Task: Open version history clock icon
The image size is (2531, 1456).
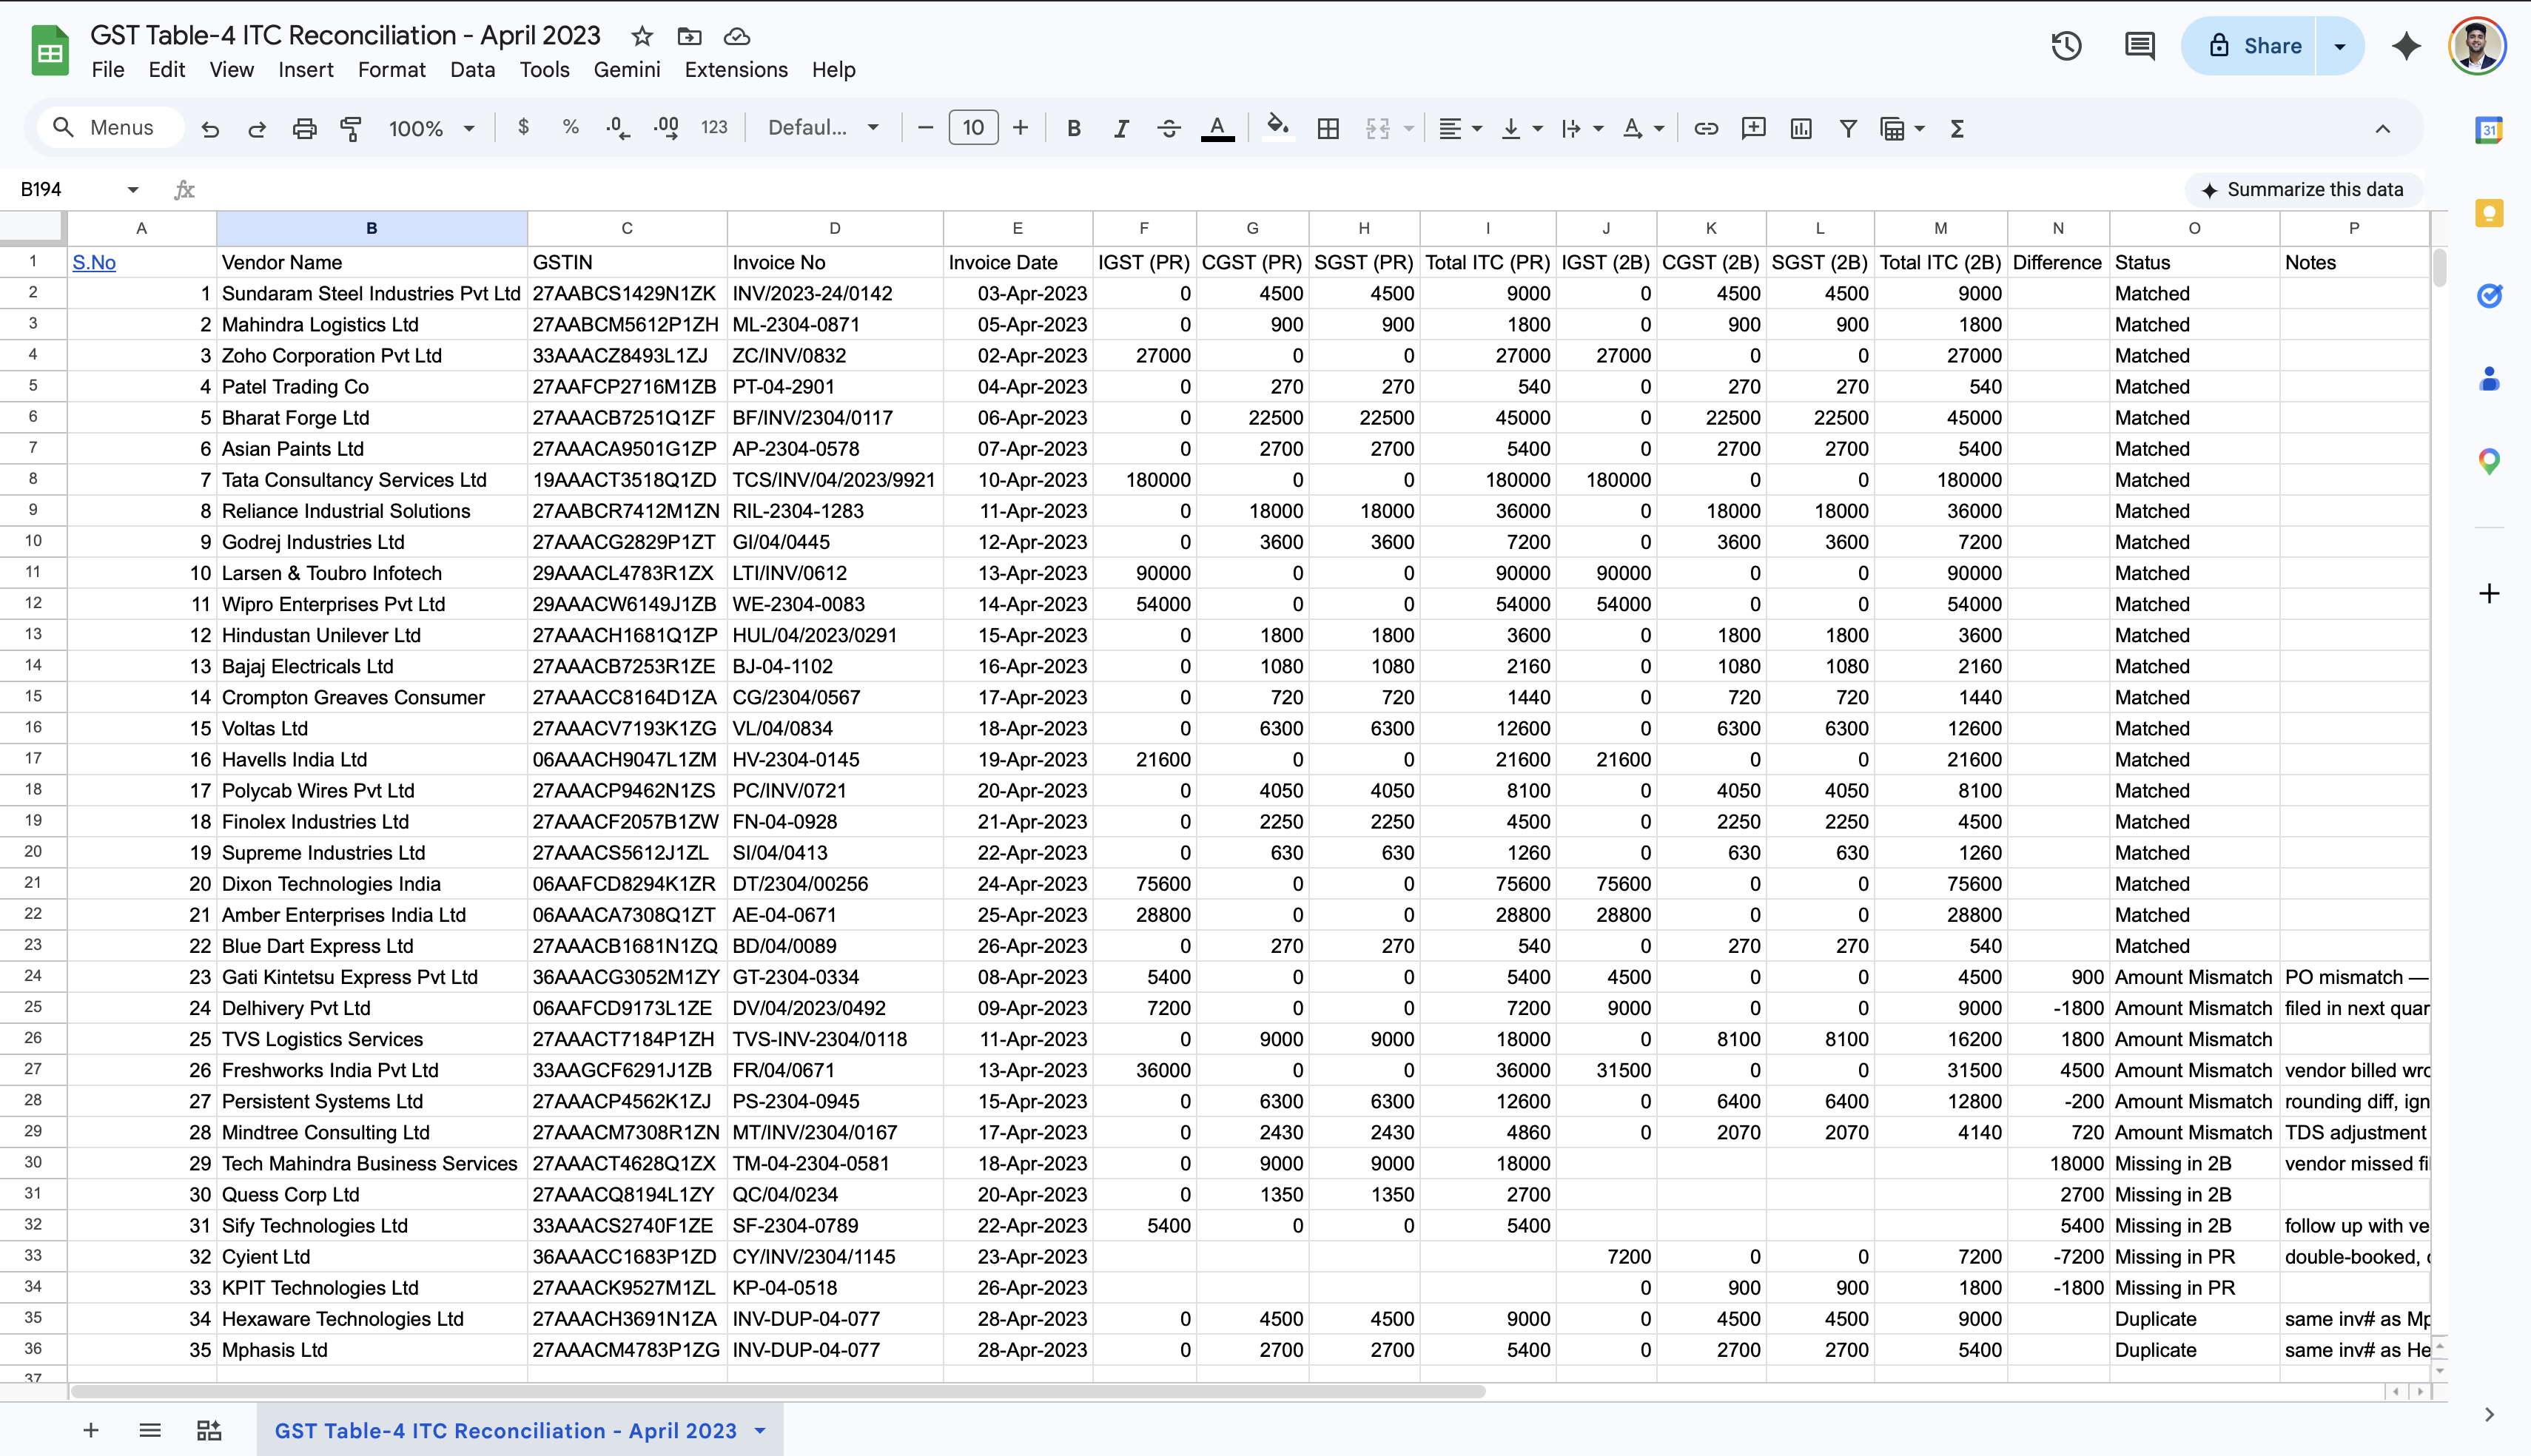Action: coord(2066,46)
